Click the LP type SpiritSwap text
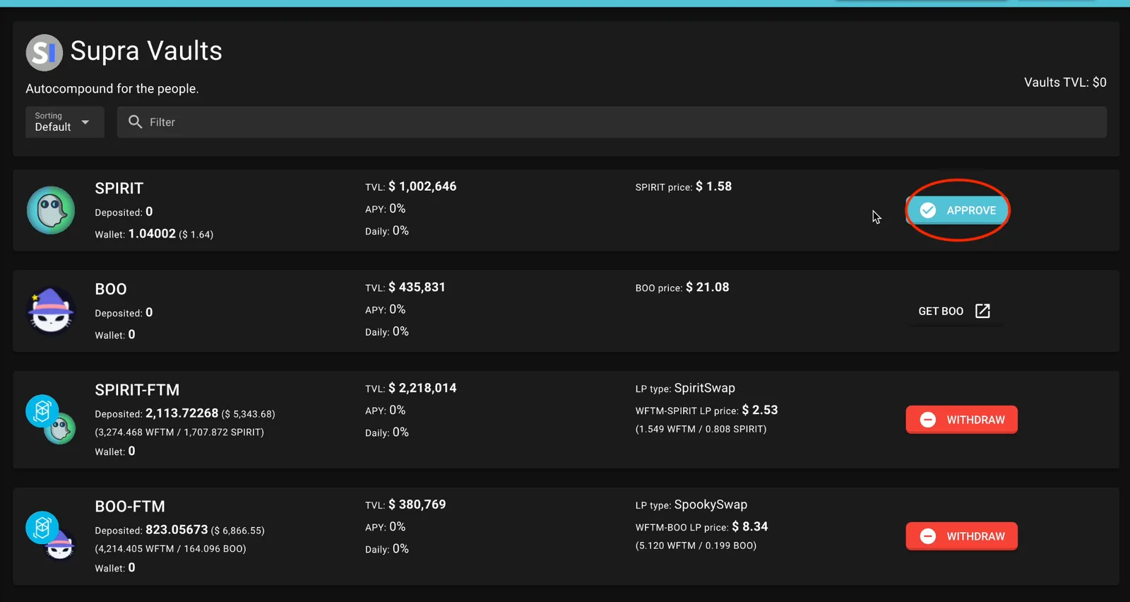This screenshot has width=1130, height=602. click(685, 388)
